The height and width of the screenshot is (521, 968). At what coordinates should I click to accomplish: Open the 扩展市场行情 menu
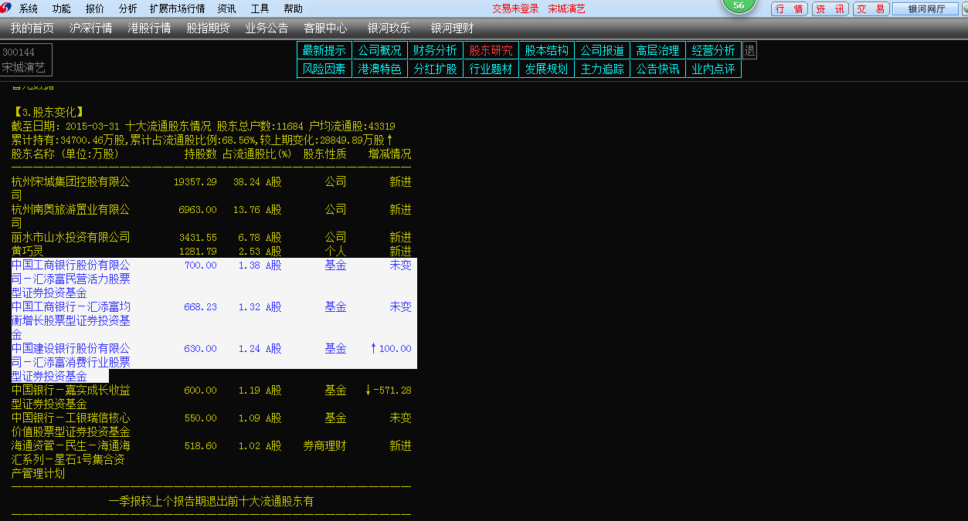click(x=177, y=9)
